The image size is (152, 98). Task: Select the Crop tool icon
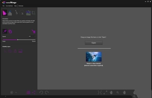coord(34,13)
